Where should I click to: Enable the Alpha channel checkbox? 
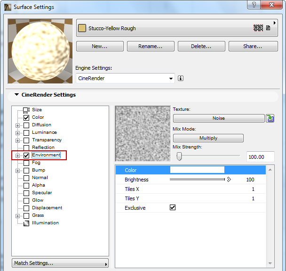(x=26, y=186)
